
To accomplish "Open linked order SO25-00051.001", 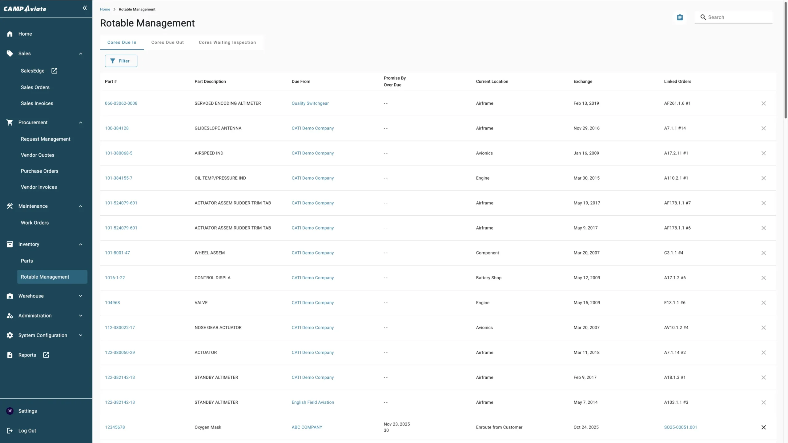I will [681, 427].
